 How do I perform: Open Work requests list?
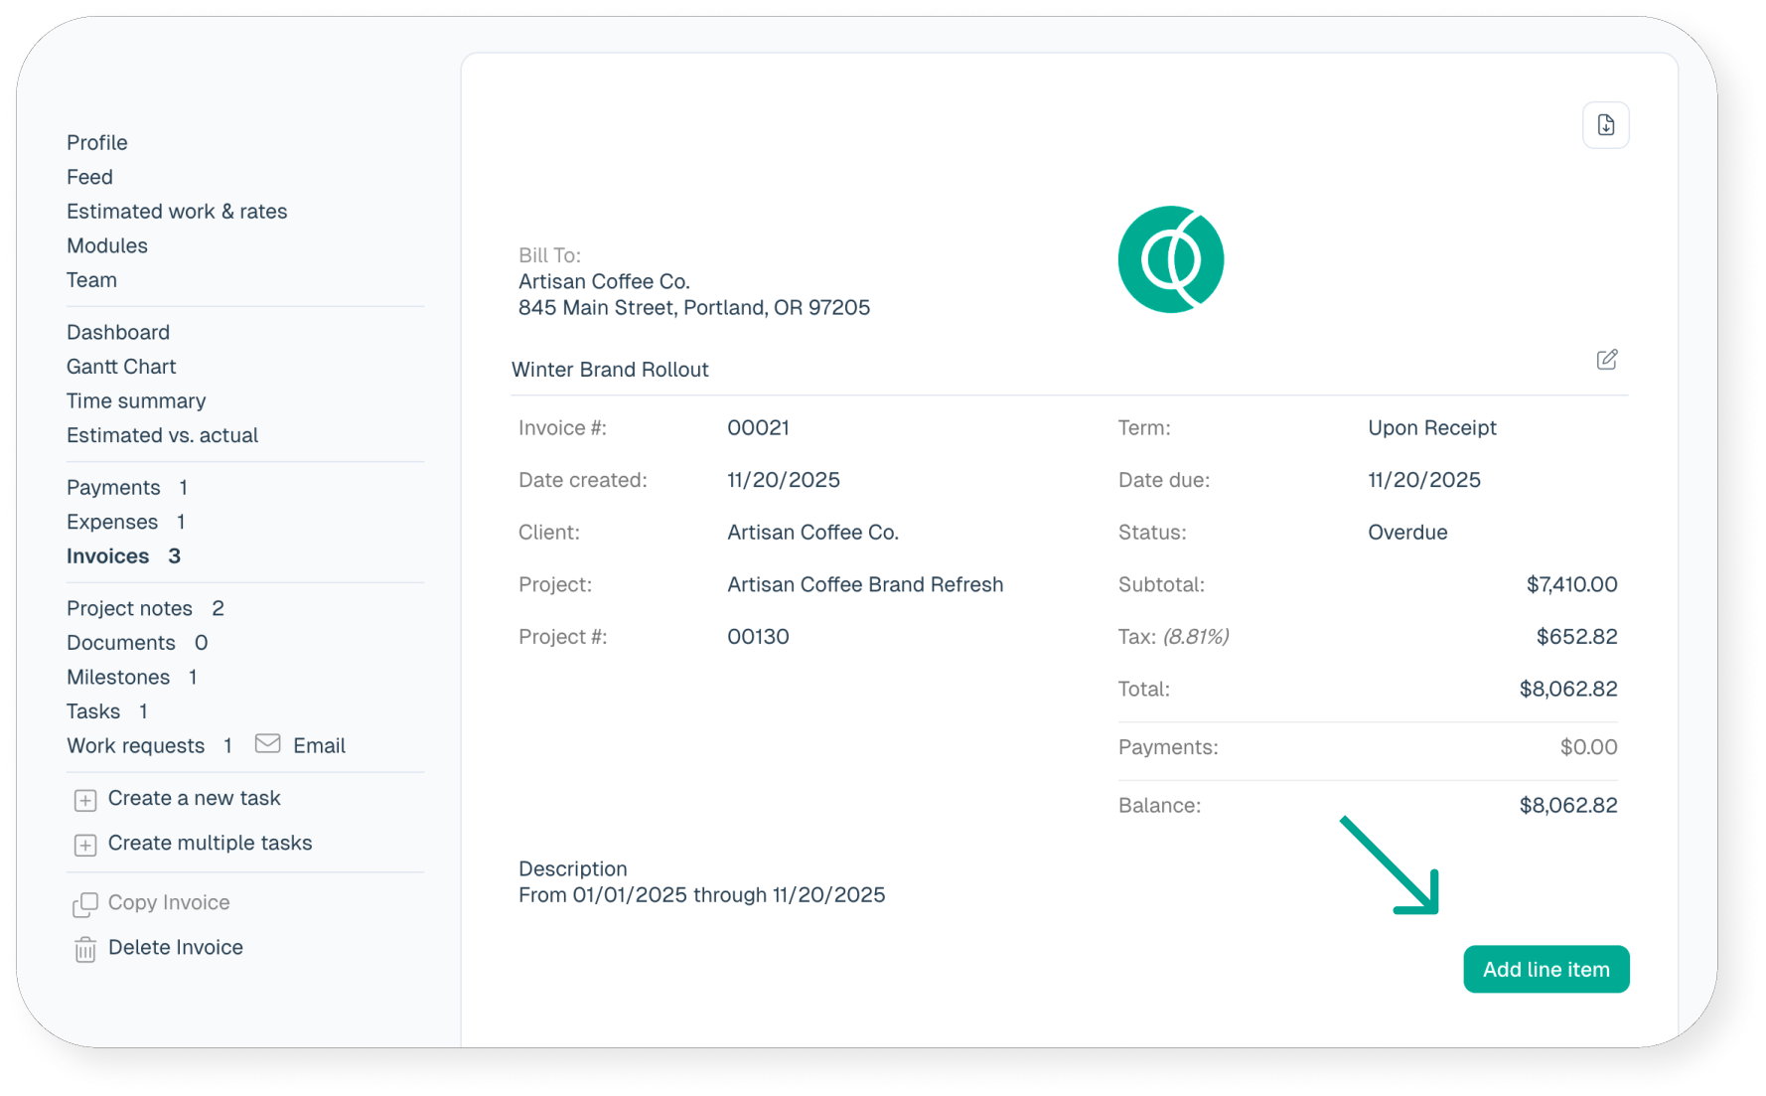(x=135, y=746)
